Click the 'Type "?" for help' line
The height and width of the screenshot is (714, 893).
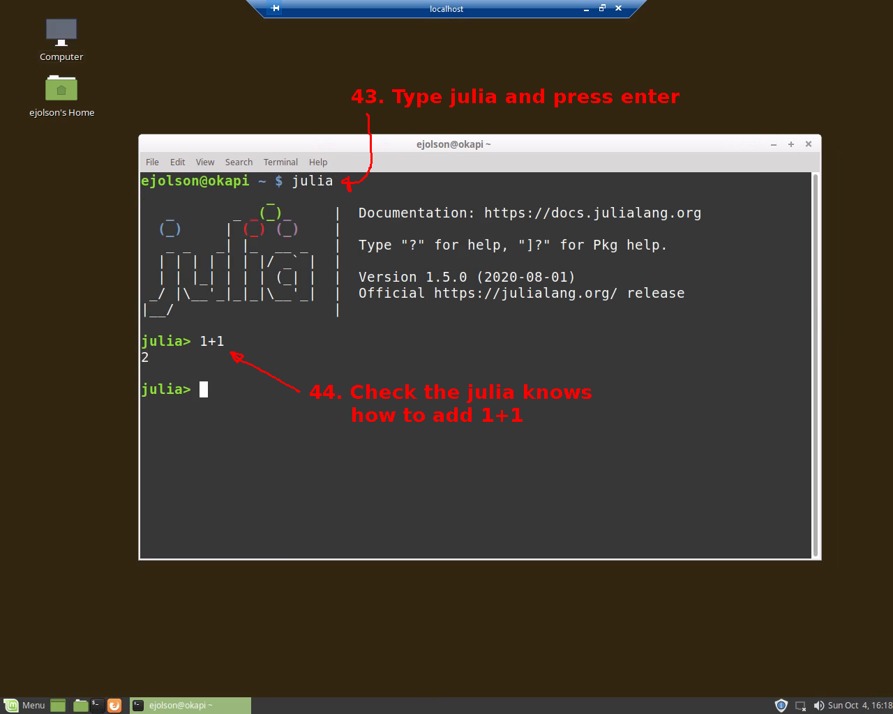(x=513, y=245)
